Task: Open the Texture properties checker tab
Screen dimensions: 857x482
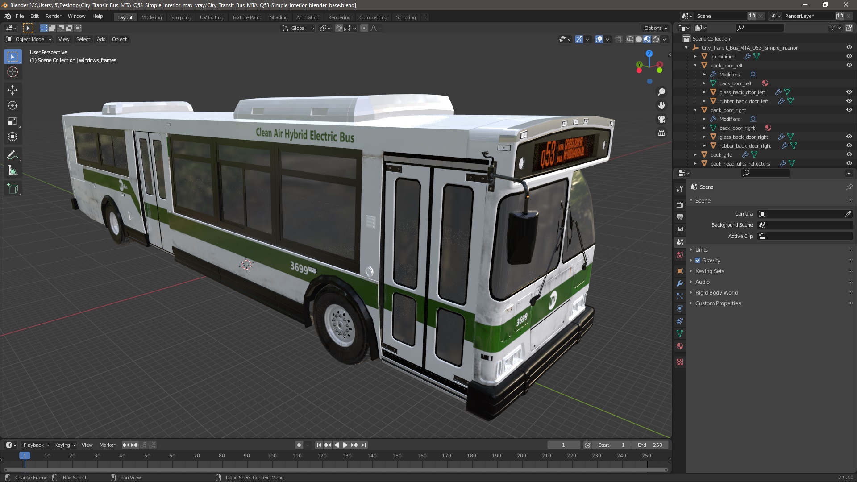Action: [x=680, y=362]
